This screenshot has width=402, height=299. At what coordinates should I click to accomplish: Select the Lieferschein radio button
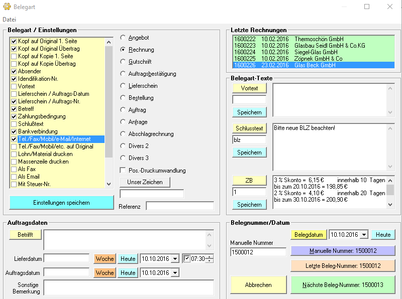[123, 86]
